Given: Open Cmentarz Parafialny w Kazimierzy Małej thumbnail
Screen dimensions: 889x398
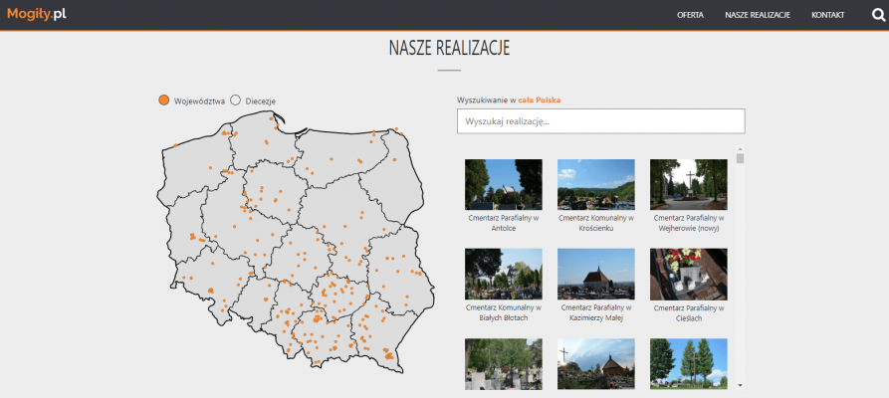Looking at the screenshot, I should tap(595, 274).
